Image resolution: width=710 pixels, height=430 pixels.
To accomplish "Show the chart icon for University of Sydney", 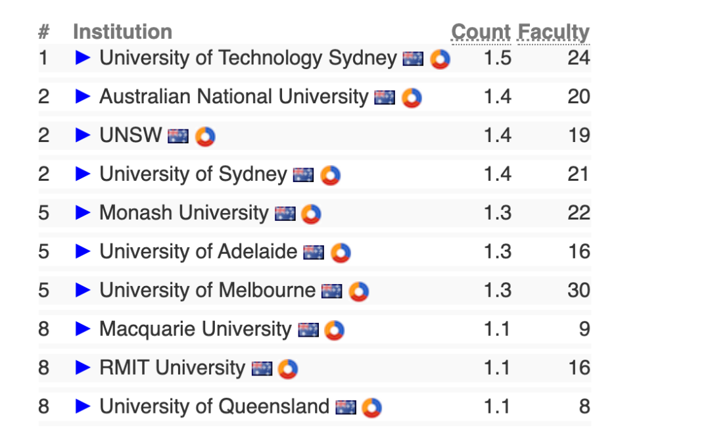I will tap(330, 176).
